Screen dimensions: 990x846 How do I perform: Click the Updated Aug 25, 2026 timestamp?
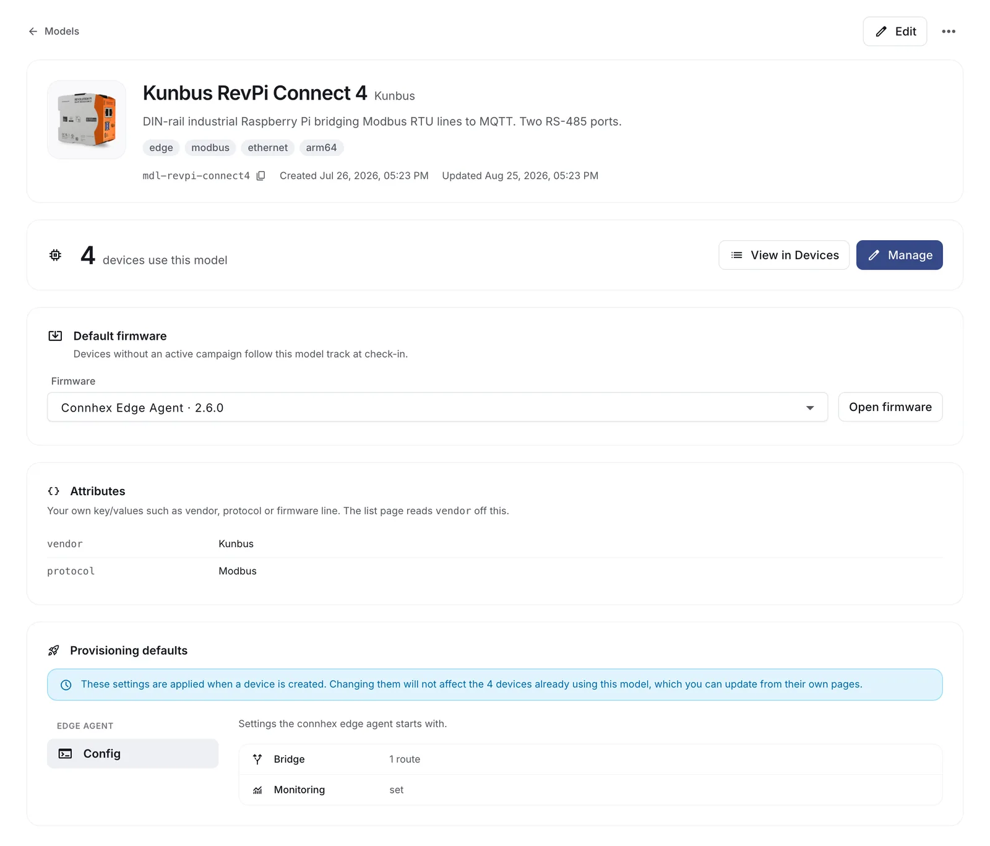[520, 176]
